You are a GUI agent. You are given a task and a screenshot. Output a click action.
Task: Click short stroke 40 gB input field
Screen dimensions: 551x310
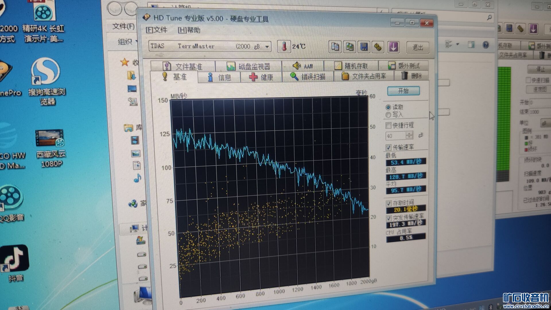pos(396,136)
